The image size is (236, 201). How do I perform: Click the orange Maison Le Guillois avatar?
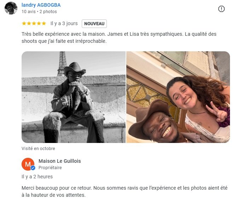tap(28, 164)
